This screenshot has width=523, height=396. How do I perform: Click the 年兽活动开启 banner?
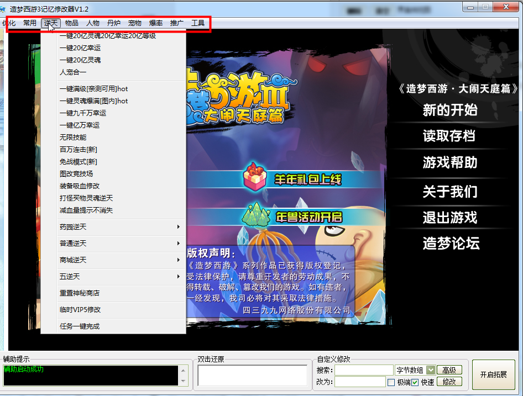tap(292, 217)
